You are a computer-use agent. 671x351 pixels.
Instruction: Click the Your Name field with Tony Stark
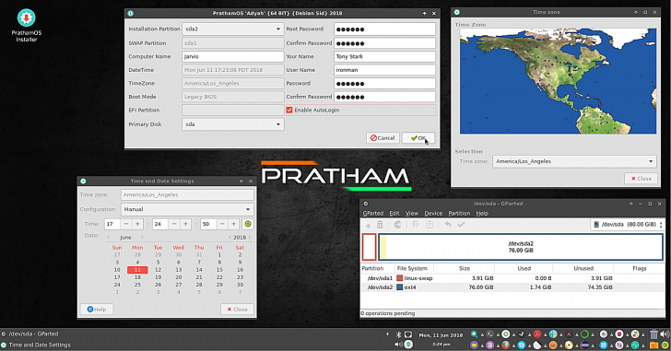click(384, 56)
